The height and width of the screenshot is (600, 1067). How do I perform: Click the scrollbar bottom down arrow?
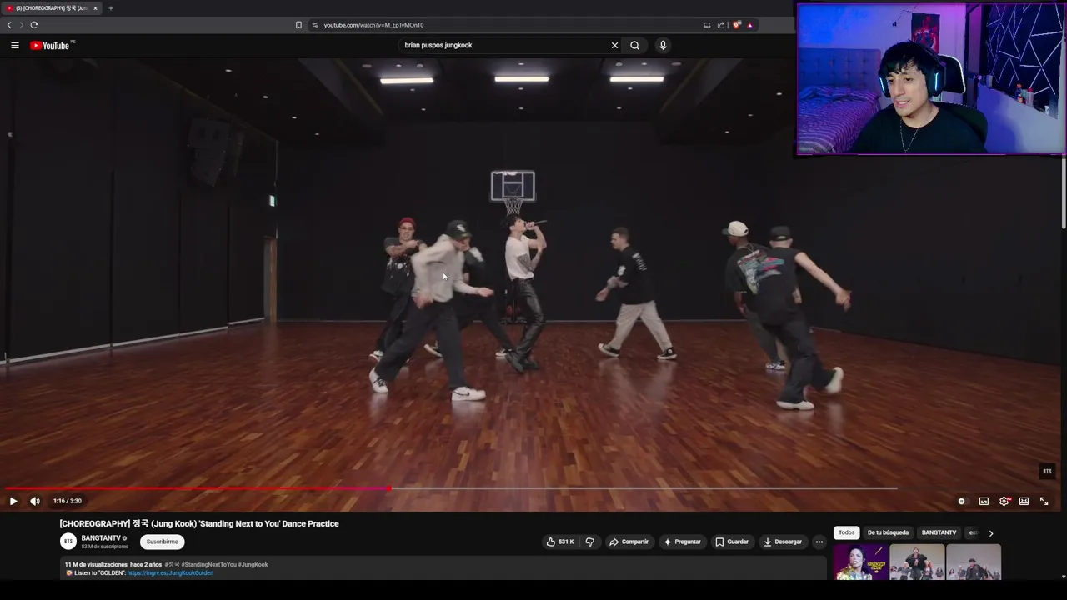coord(1063,577)
